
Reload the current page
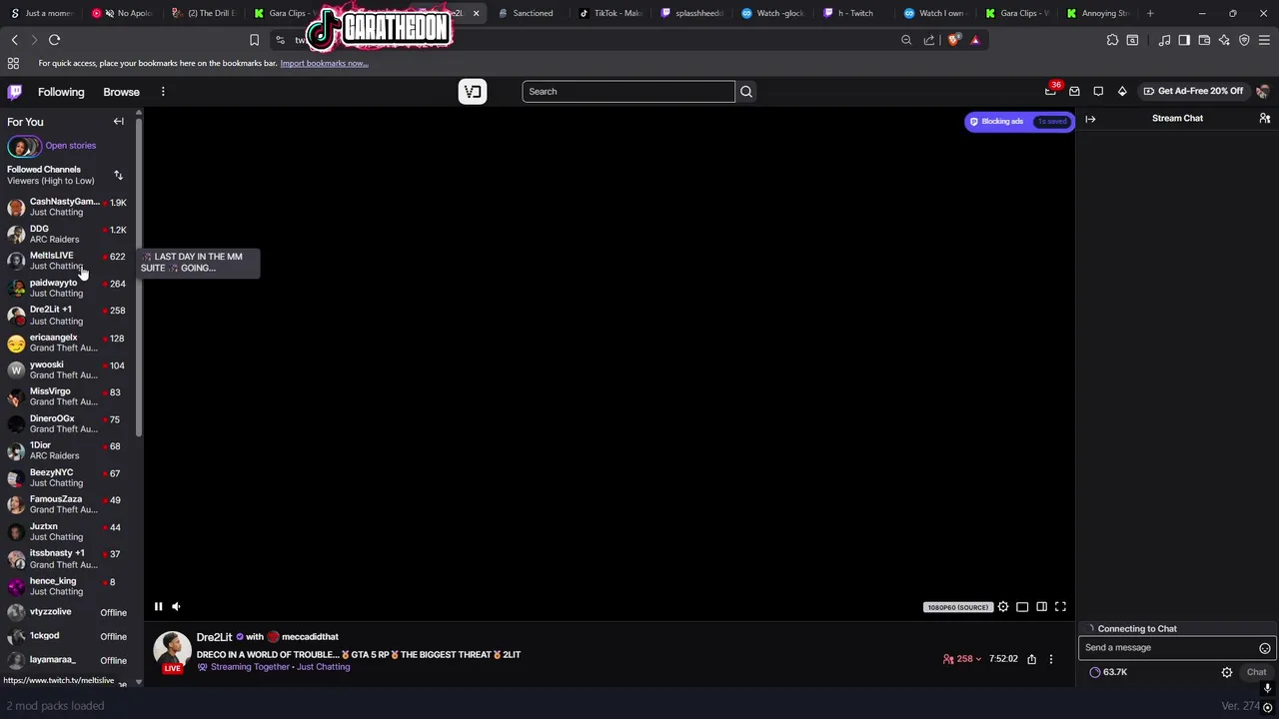[x=54, y=40]
